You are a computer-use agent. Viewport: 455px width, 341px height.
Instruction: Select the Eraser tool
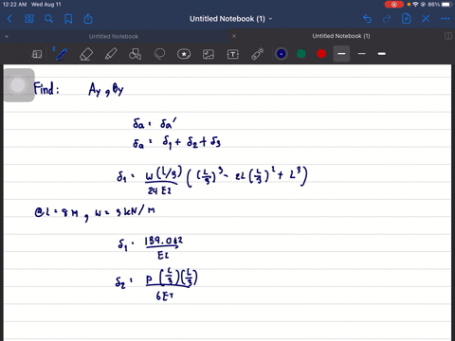pos(86,54)
